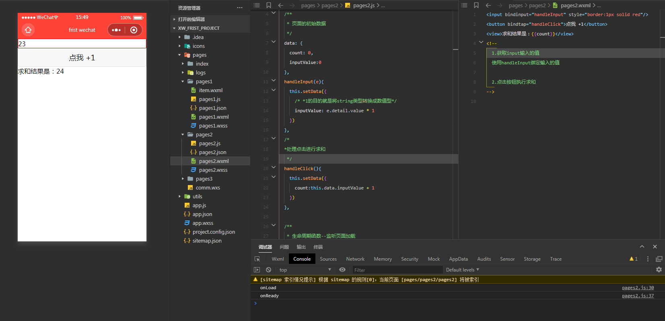Open the pages2.js:30 source link
This screenshot has height=321, width=665.
(638, 288)
